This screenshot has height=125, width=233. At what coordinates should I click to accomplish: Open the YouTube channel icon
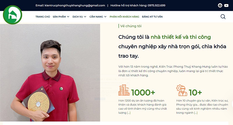(x=226, y=6)
